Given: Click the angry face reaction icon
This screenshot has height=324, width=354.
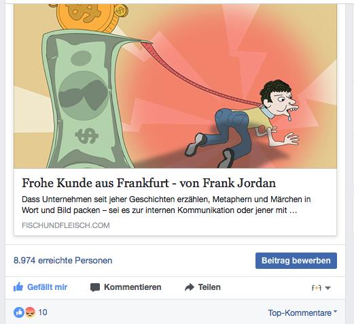Looking at the screenshot, I should tap(30, 312).
